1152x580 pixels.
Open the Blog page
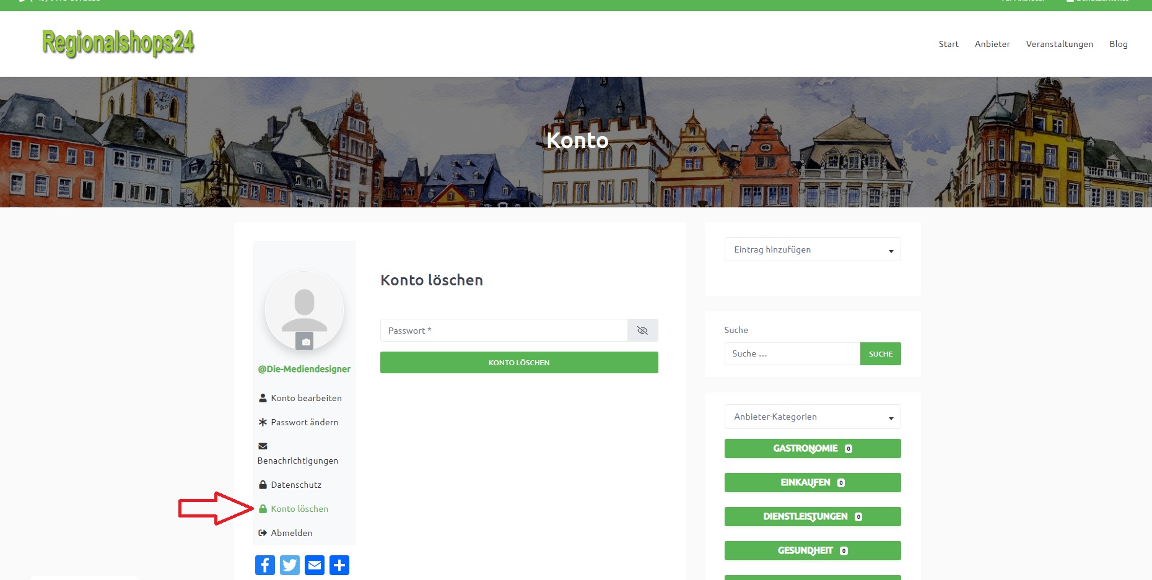click(1118, 44)
